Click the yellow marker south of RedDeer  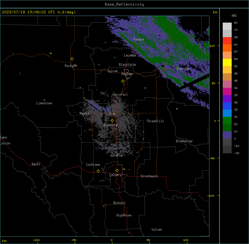[x=123, y=81]
